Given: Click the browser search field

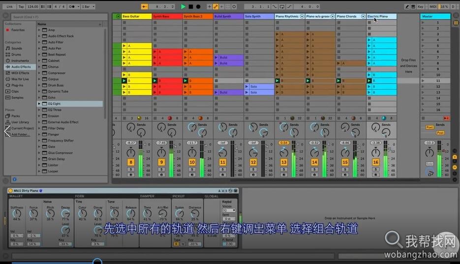Looking at the screenshot, I should point(59,17).
